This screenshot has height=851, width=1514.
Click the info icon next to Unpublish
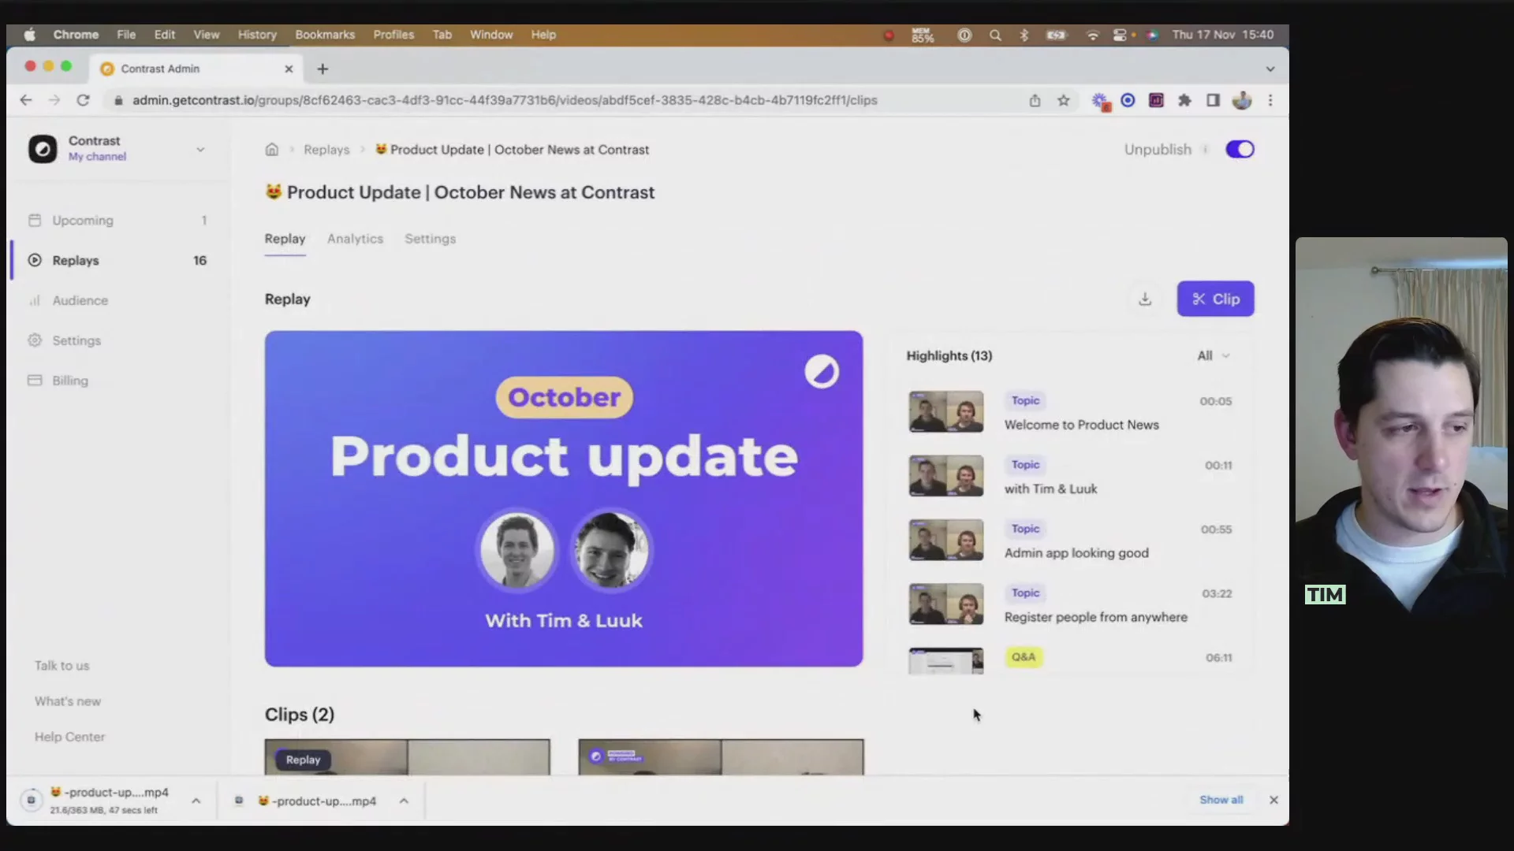click(x=1205, y=150)
